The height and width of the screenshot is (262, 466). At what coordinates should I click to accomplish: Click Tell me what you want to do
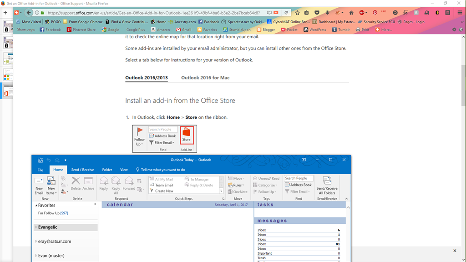click(x=161, y=170)
